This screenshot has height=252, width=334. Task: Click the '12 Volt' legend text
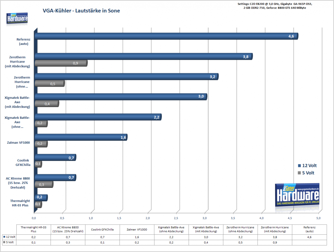[x=309, y=166]
